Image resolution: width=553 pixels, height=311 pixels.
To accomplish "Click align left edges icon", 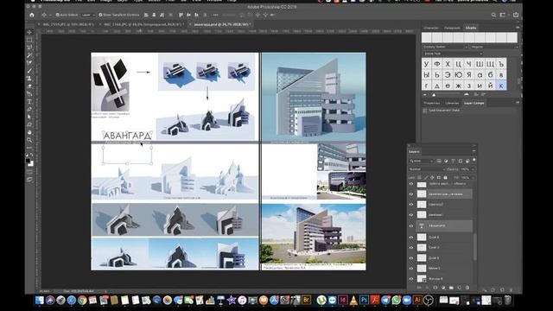I will coord(146,15).
